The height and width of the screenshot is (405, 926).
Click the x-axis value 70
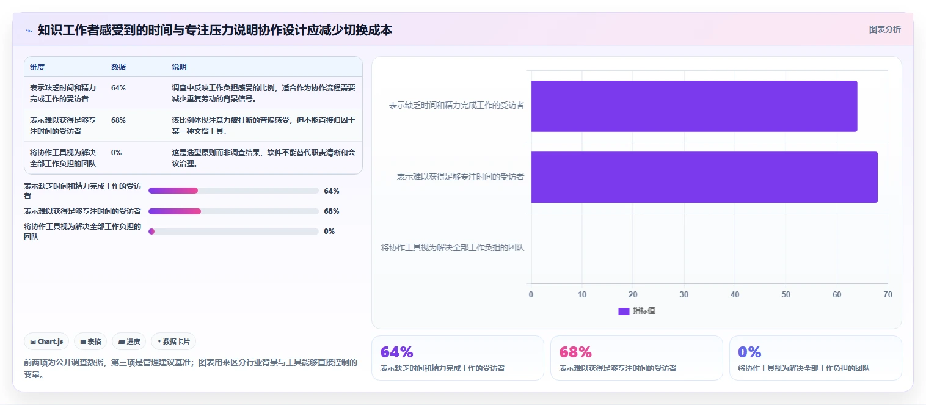click(x=888, y=294)
